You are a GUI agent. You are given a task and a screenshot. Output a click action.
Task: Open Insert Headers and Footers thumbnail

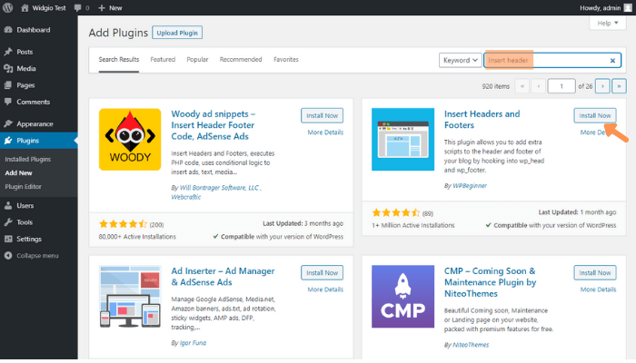pyautogui.click(x=402, y=140)
